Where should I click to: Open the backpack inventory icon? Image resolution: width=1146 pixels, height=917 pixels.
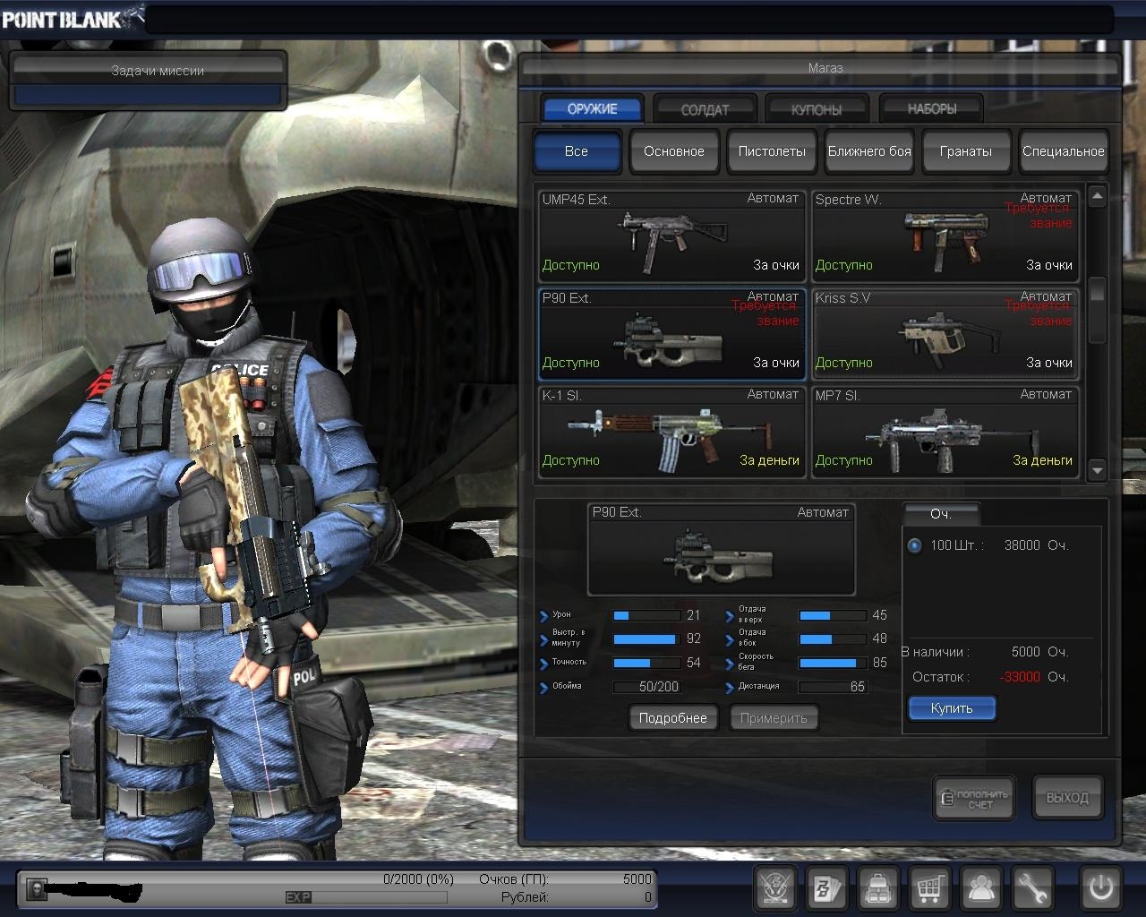pos(878,888)
